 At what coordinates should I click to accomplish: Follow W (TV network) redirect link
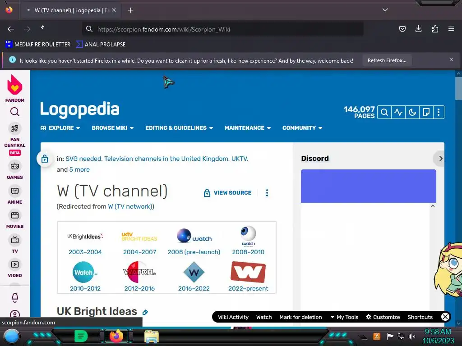click(129, 206)
